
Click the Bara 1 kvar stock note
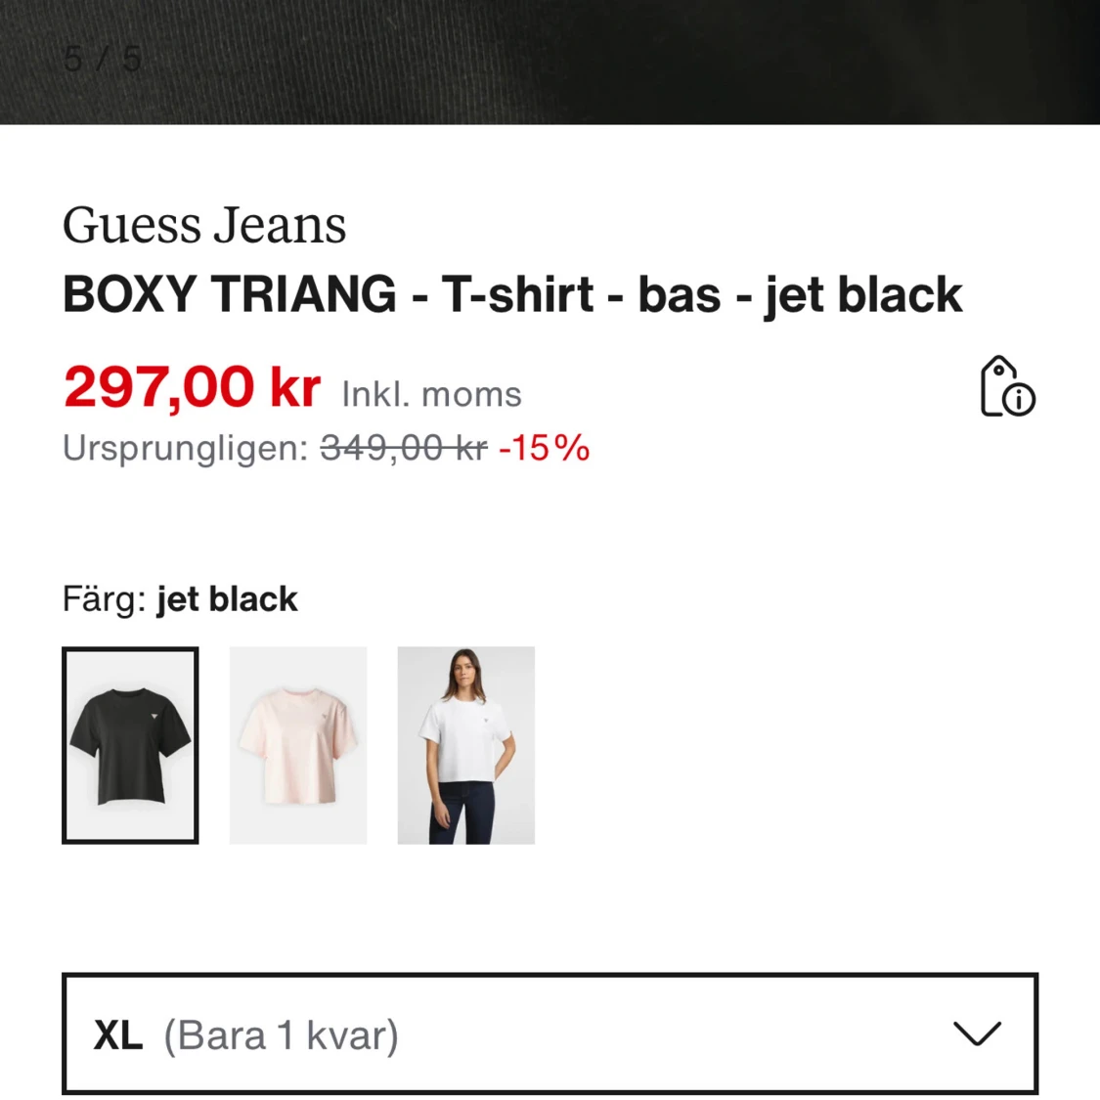pos(282,1034)
